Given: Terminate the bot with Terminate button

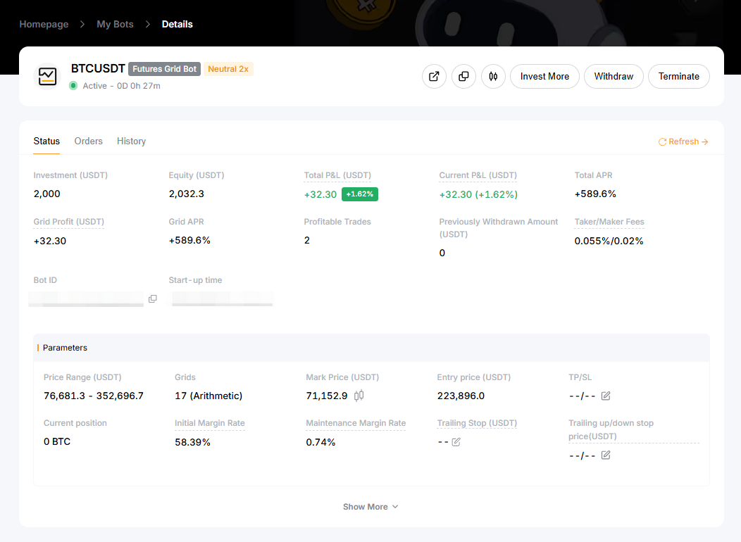Looking at the screenshot, I should [x=678, y=76].
